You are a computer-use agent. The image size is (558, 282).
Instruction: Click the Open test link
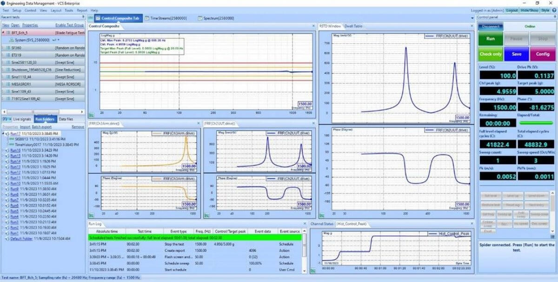pyautogui.click(x=15, y=25)
